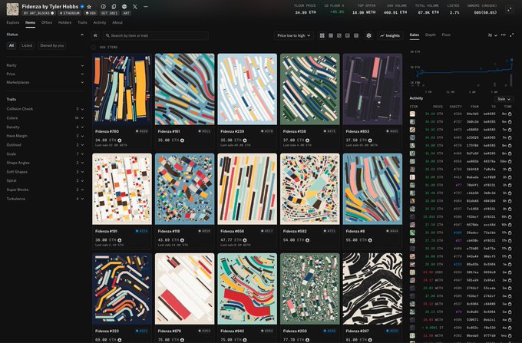
Task: Click the cart icon in the #77 rarity activity row
Action: point(510,185)
